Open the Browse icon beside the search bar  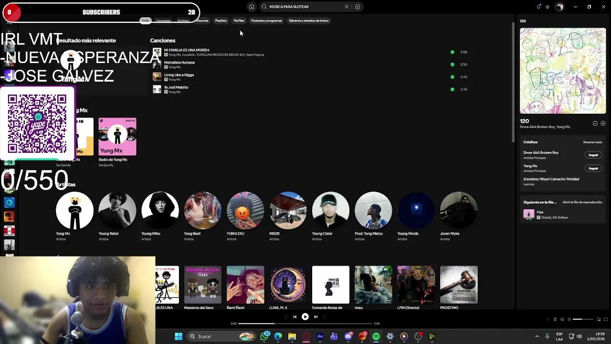357,7
